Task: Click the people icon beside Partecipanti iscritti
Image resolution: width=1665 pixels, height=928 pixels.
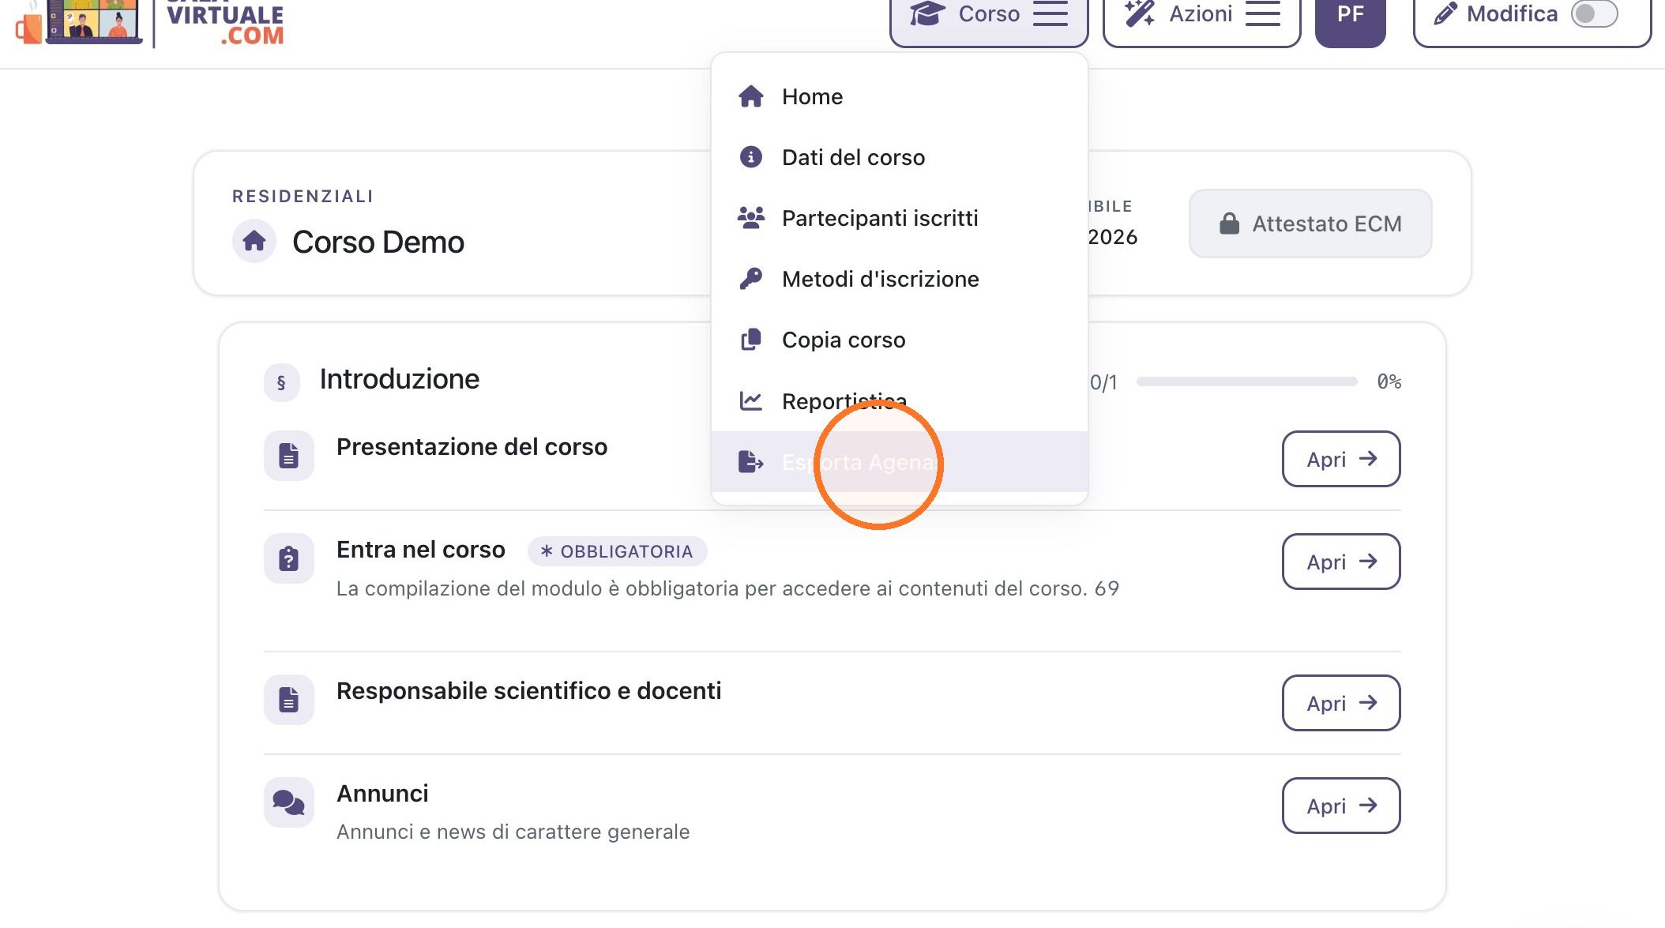Action: (750, 218)
